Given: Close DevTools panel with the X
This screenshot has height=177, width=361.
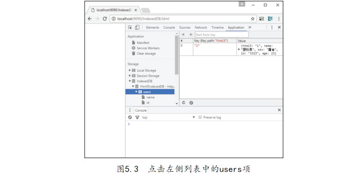Looking at the screenshot, I should 279,27.
